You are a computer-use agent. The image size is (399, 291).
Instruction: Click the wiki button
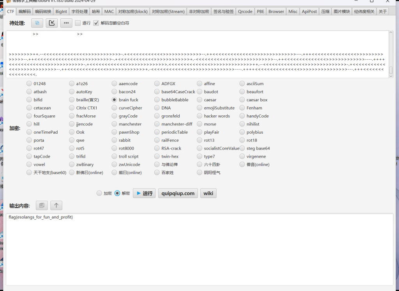[208, 193]
